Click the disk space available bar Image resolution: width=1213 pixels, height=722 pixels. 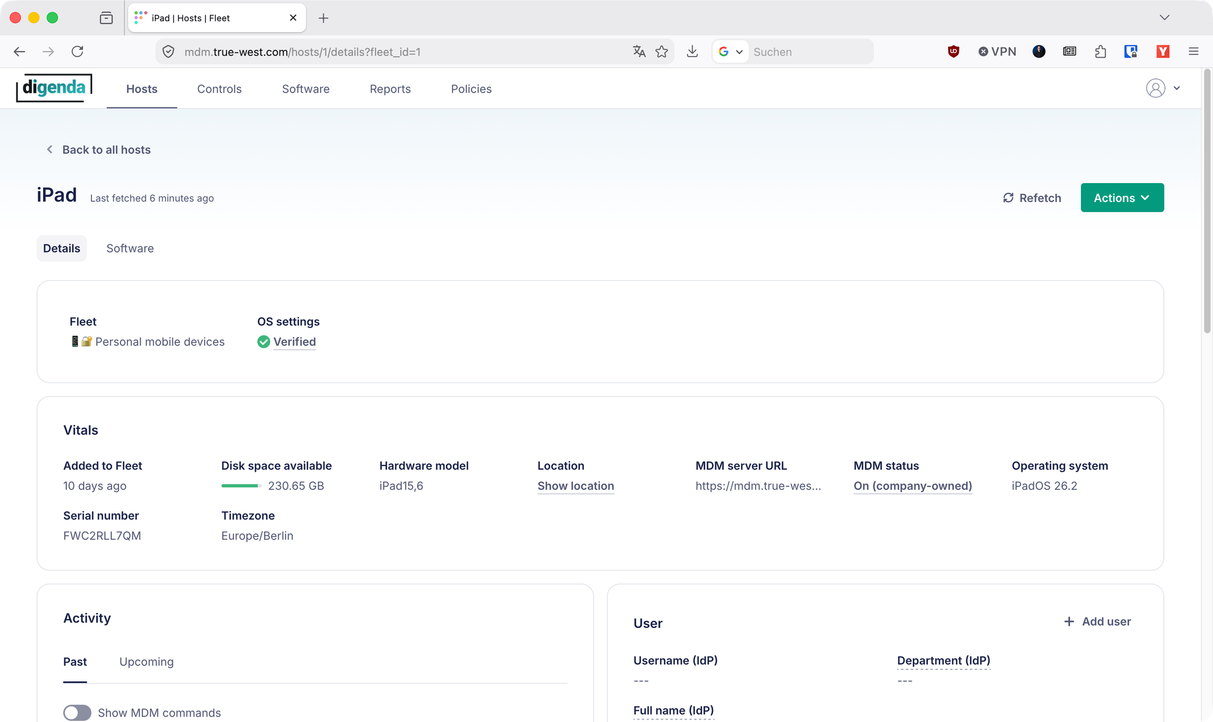click(241, 486)
